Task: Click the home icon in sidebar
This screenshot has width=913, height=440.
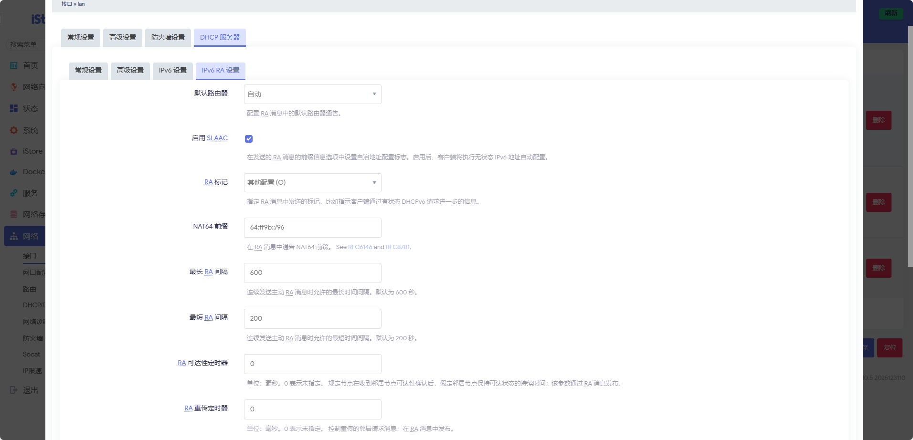Action: (14, 65)
